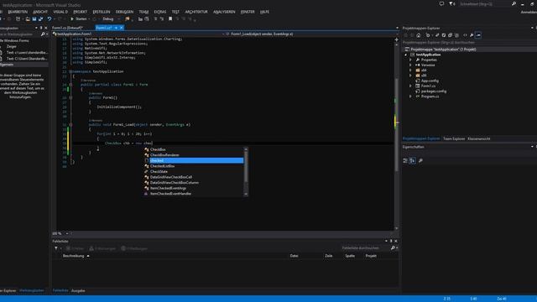This screenshot has width=537, height=302.
Task: Switch to Form1.cs [Entwurf] tab
Action: tap(67, 28)
